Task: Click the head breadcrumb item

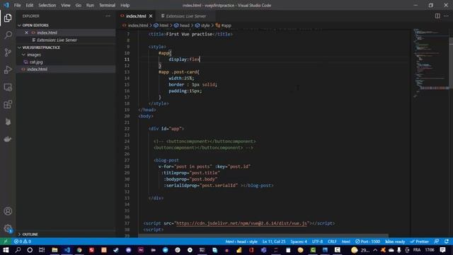Action: [184, 25]
